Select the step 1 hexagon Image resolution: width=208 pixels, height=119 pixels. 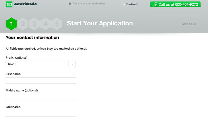[12, 24]
